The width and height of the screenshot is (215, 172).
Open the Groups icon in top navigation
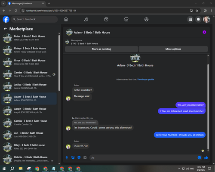(146, 19)
